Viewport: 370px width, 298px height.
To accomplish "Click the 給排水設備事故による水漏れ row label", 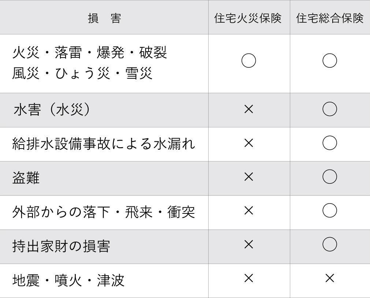I will 104,144.
